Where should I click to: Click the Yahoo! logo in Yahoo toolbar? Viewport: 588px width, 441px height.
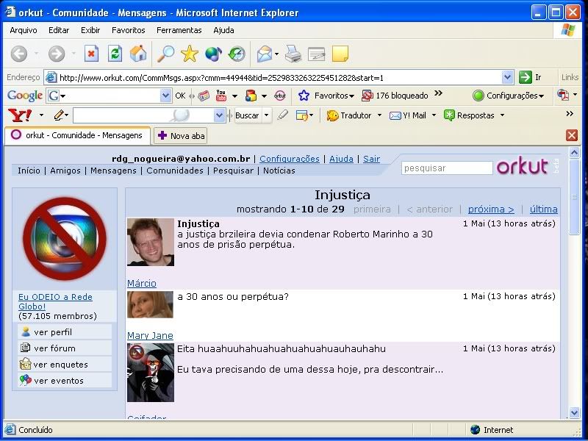pos(18,115)
